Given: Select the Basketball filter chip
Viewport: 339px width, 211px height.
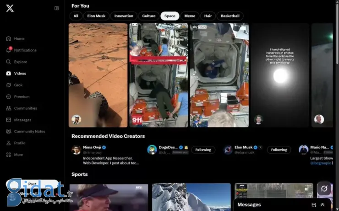Looking at the screenshot, I should (x=230, y=16).
